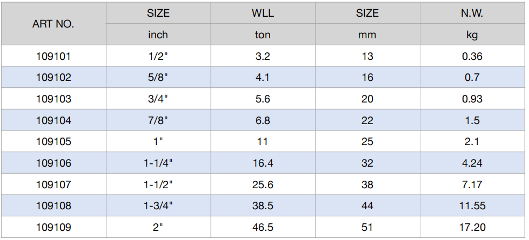Select the WLL column header
529x240 pixels.
click(263, 13)
